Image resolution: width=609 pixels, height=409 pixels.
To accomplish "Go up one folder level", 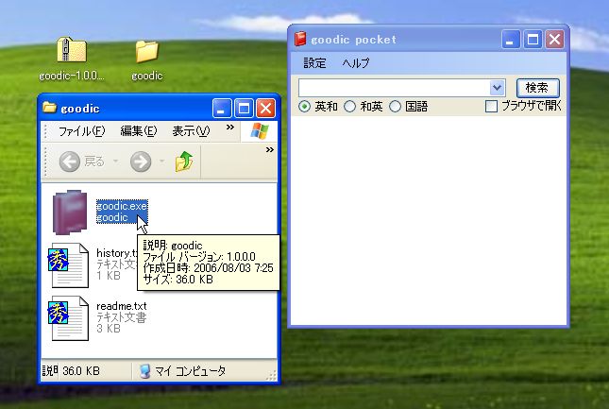I will coord(184,162).
